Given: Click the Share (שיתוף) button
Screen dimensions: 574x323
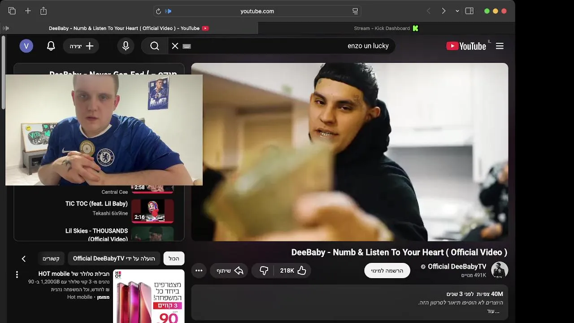Looking at the screenshot, I should pos(230,271).
